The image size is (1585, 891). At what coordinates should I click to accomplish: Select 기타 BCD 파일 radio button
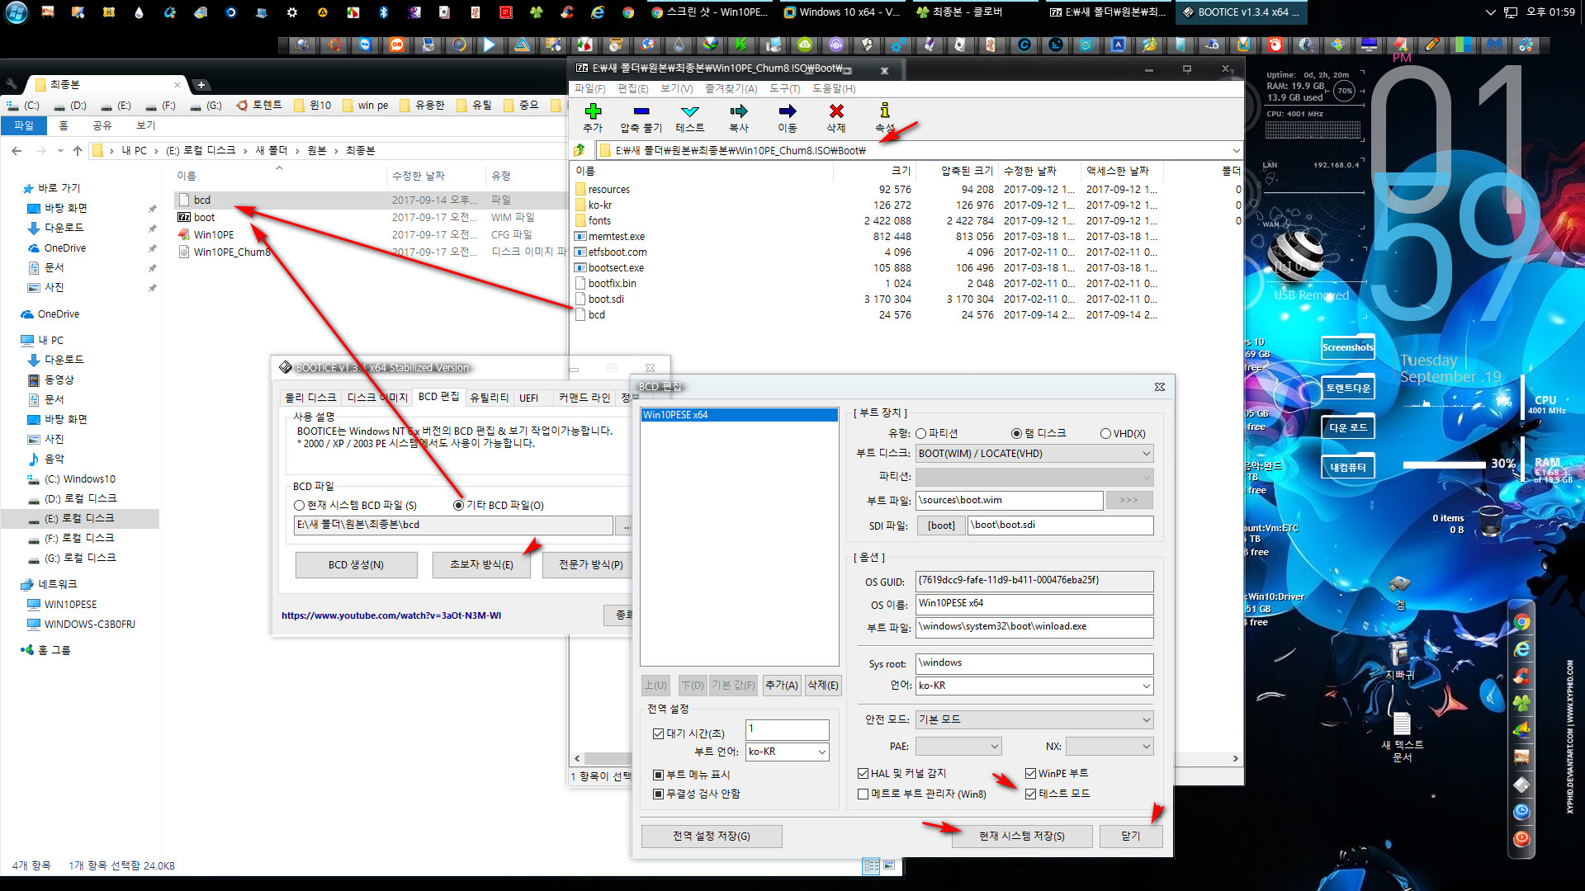click(x=458, y=506)
